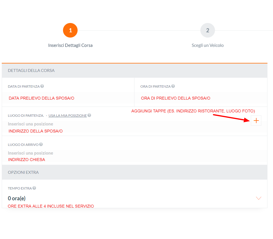
Task: Click the Ora di Partenza time field
Action: [201, 98]
